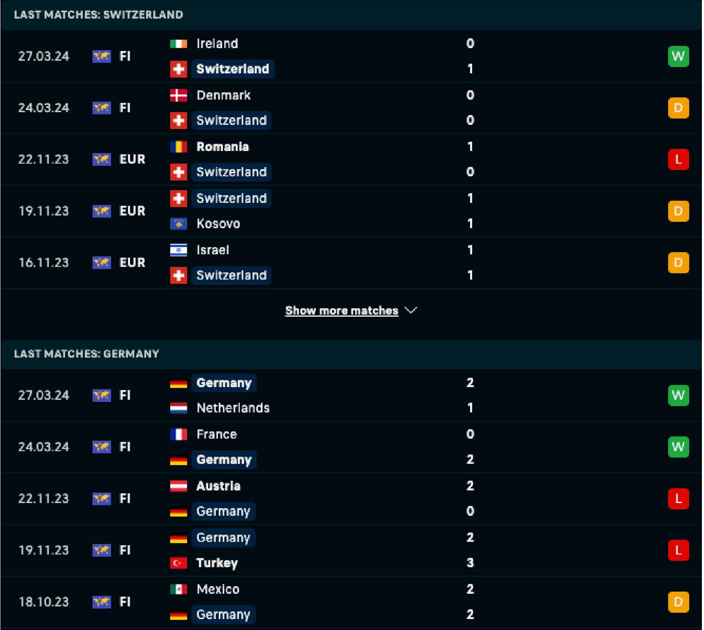Image resolution: width=704 pixels, height=630 pixels.
Task: Click the Mexico flag icon
Action: (x=178, y=589)
